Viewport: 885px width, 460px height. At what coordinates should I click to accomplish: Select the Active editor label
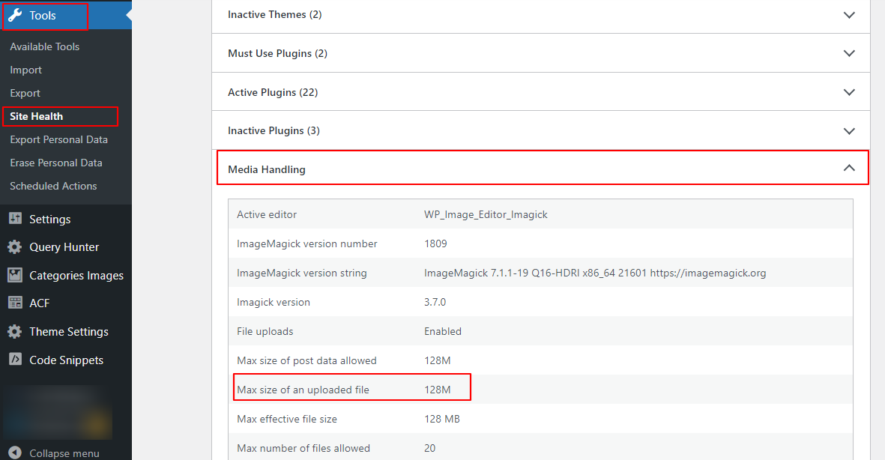pyautogui.click(x=267, y=214)
